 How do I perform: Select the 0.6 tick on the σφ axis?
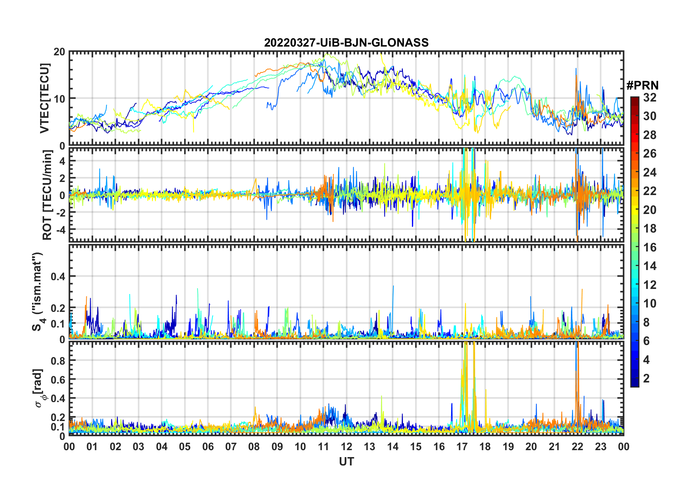click(58, 380)
